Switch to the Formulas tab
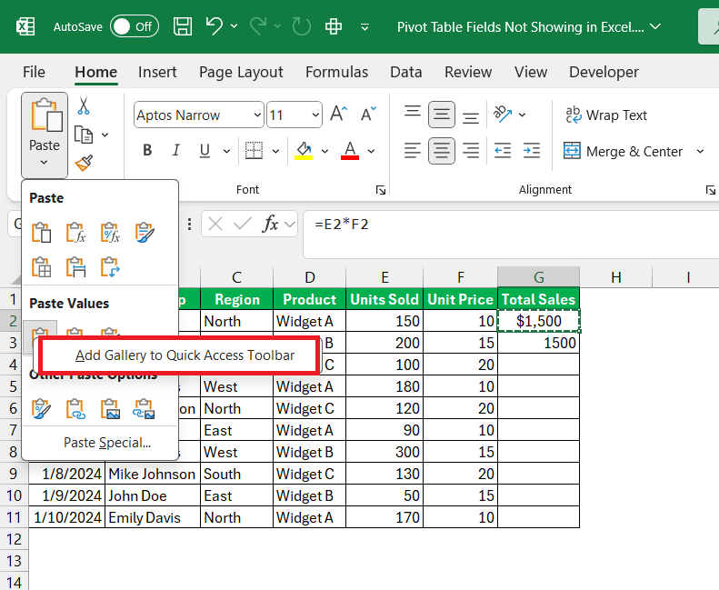 (x=336, y=72)
